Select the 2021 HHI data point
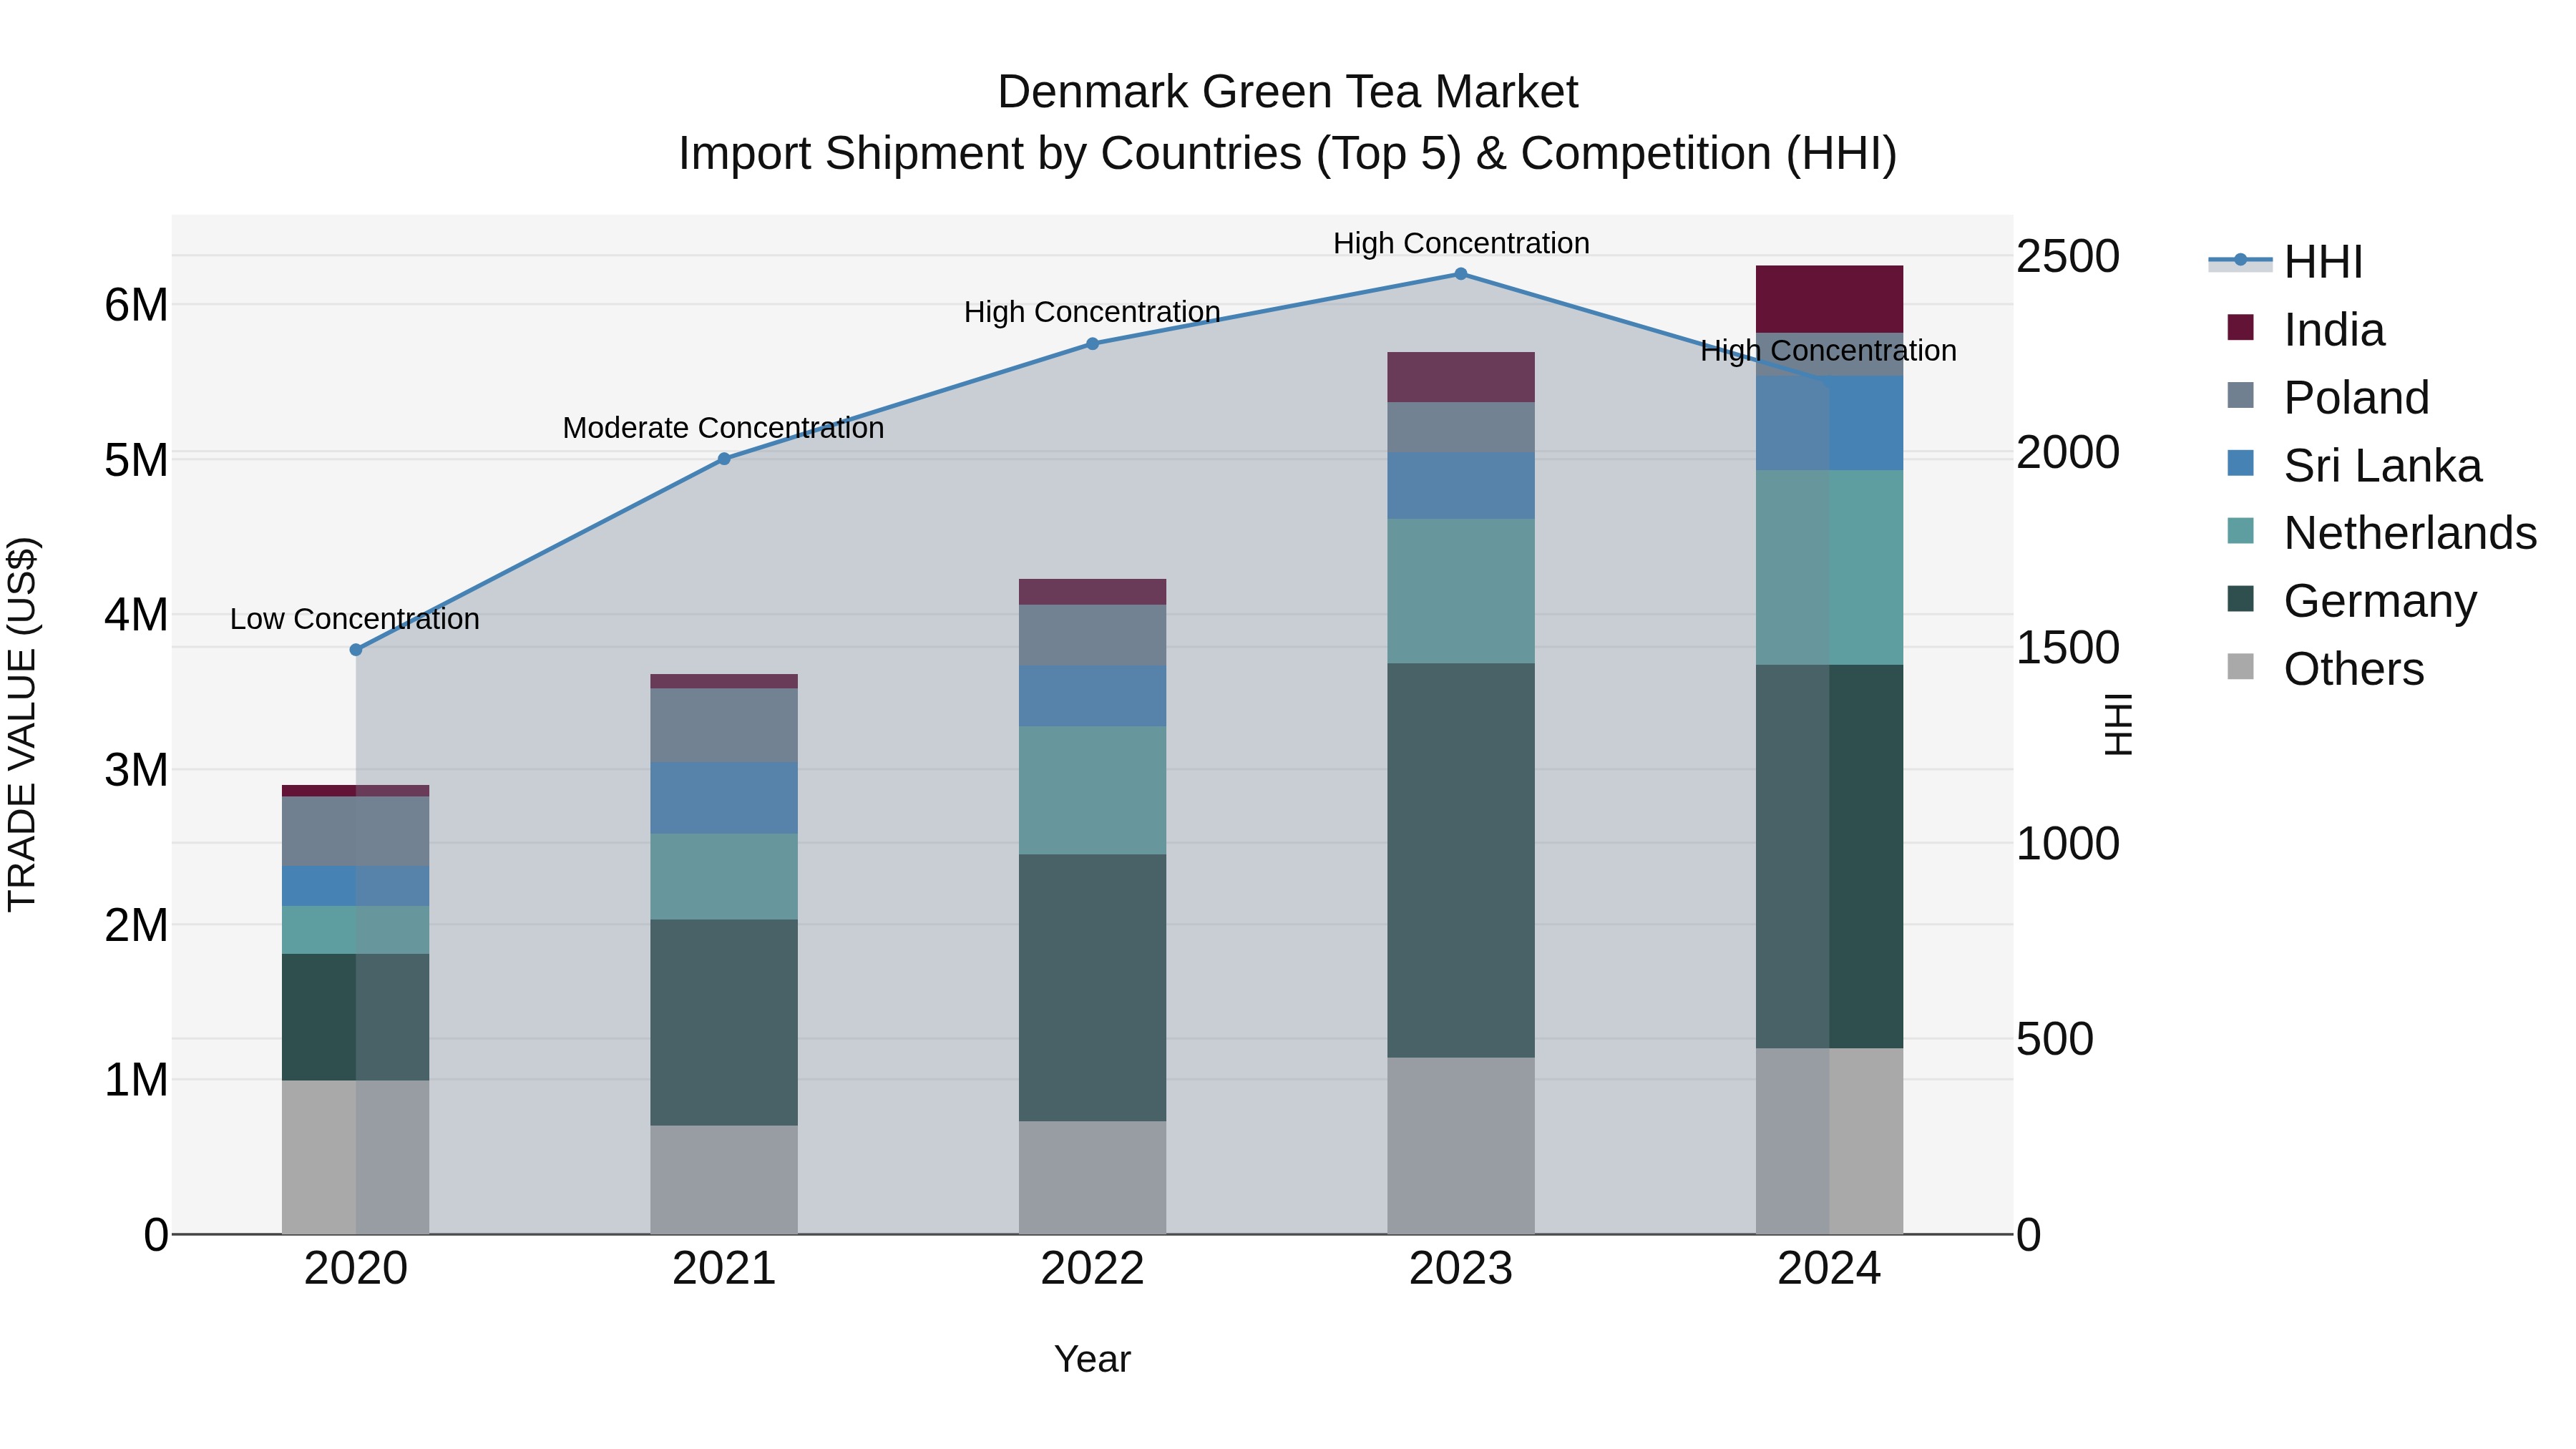Image resolution: width=2576 pixels, height=1449 pixels. (x=724, y=459)
